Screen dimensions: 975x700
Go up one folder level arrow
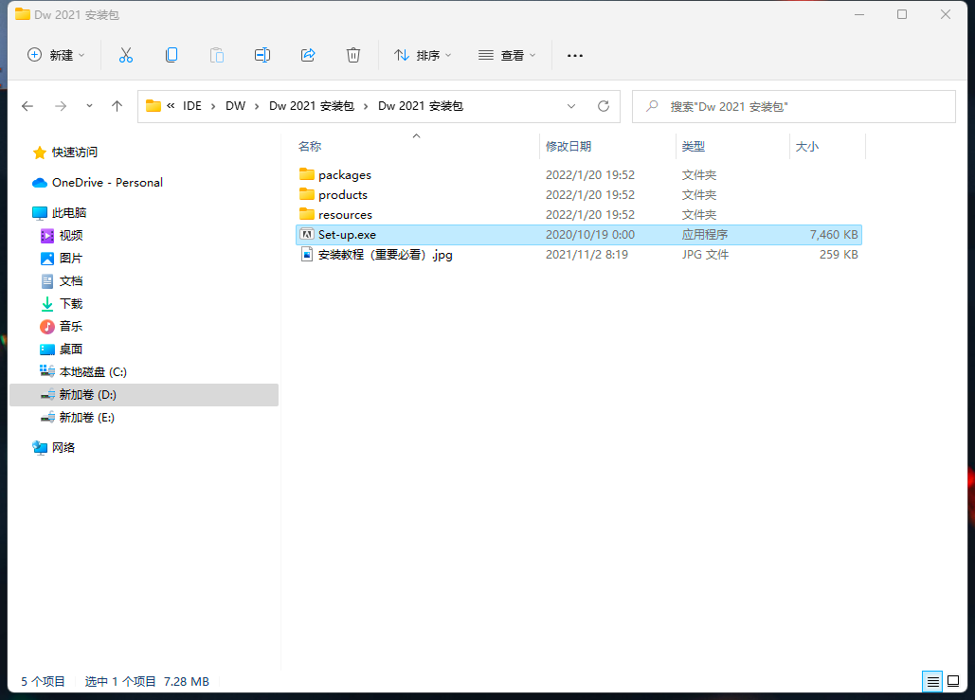[117, 106]
